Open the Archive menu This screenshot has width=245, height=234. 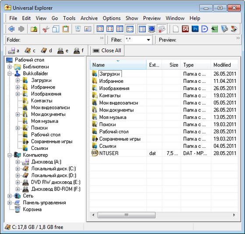[x=89, y=18]
